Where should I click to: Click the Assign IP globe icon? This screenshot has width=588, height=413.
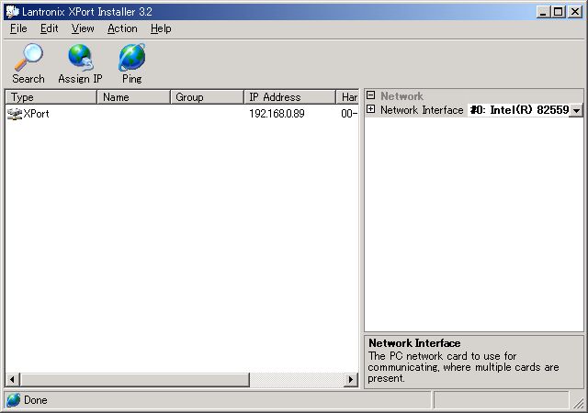pos(80,57)
